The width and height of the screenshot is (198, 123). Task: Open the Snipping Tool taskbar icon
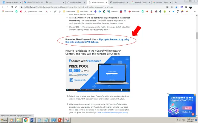tap(67, 120)
